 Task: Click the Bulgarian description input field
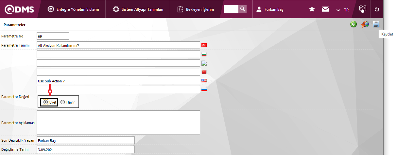[118, 54]
